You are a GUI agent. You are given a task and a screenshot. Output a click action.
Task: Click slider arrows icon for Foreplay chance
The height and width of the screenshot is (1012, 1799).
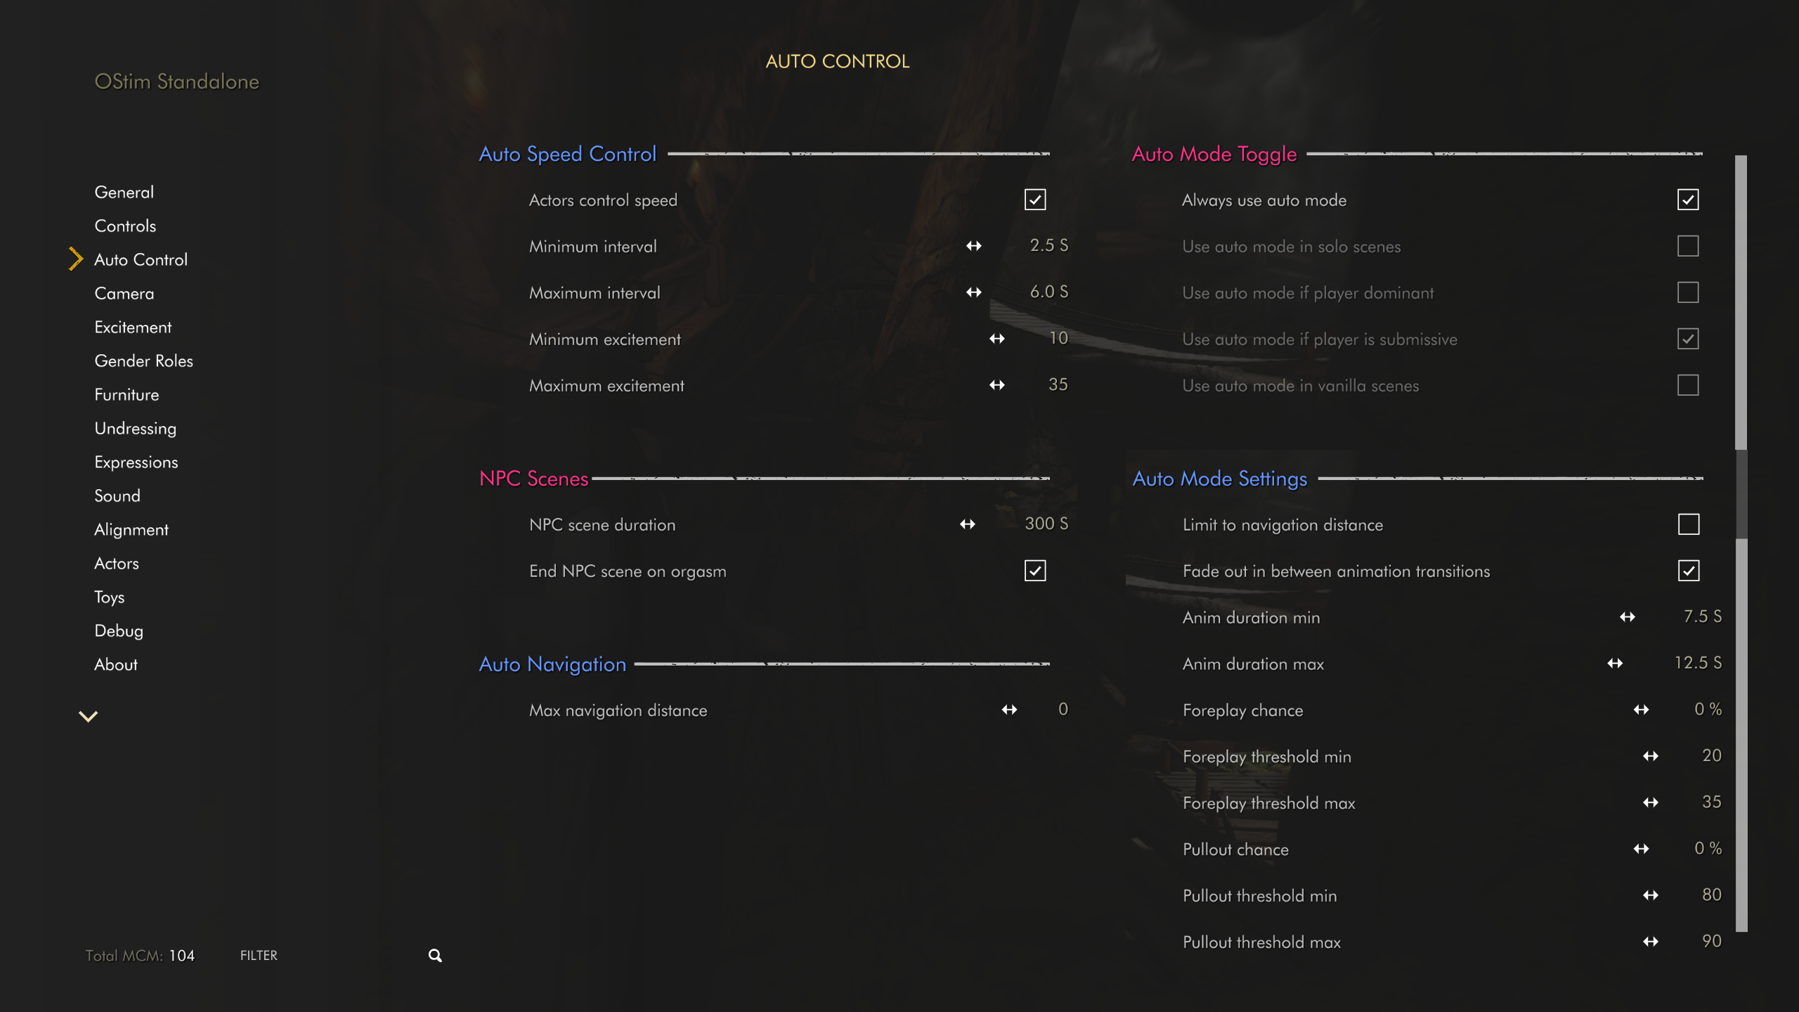pos(1641,710)
